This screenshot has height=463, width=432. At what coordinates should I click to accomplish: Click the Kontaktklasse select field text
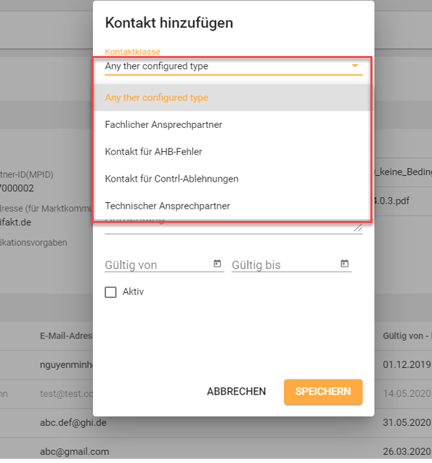(157, 66)
